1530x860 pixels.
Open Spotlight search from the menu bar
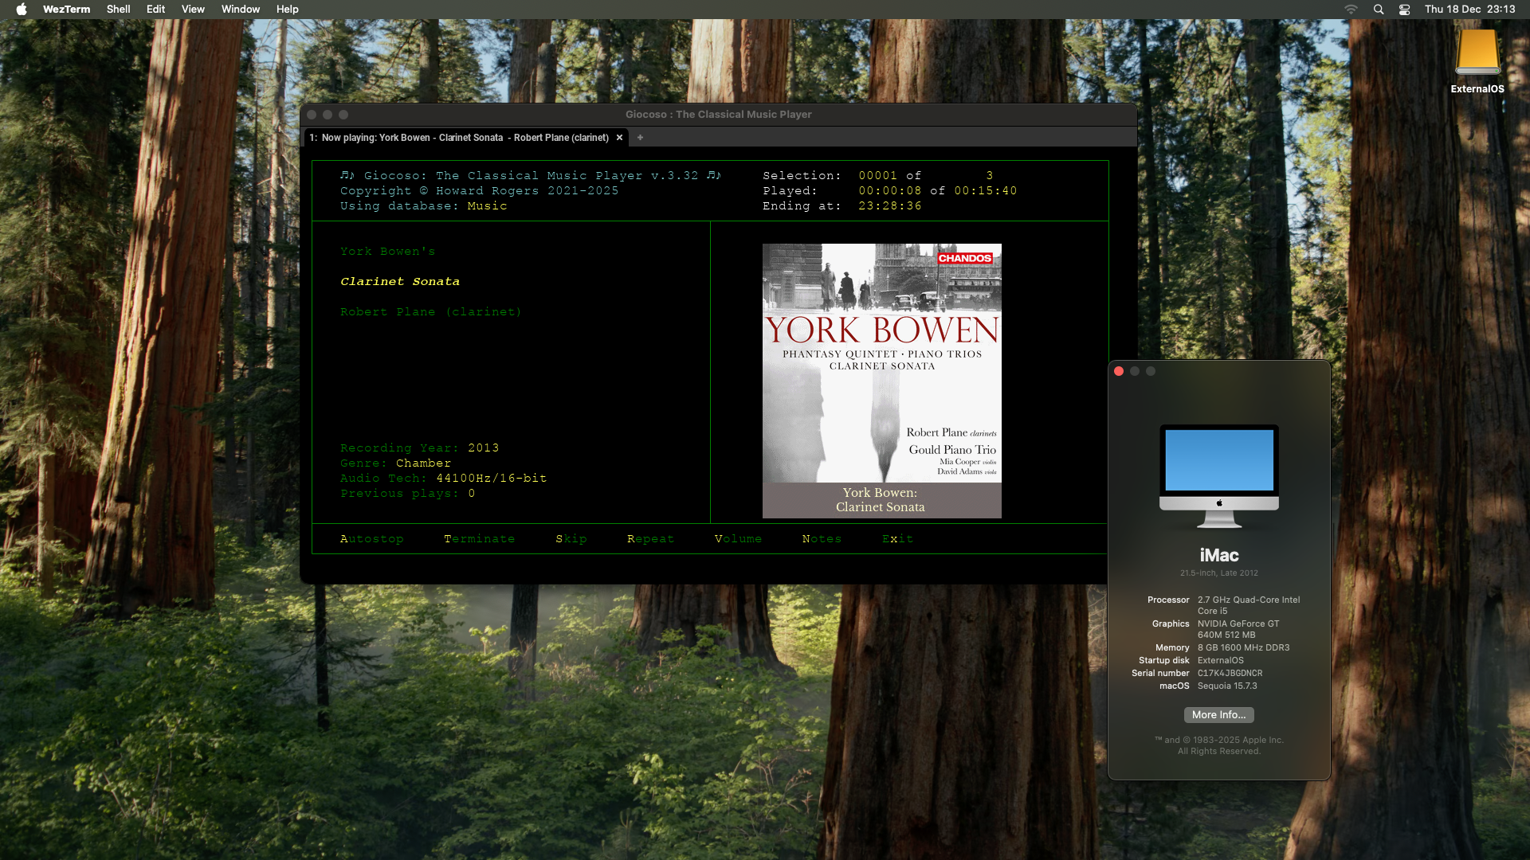pos(1378,9)
